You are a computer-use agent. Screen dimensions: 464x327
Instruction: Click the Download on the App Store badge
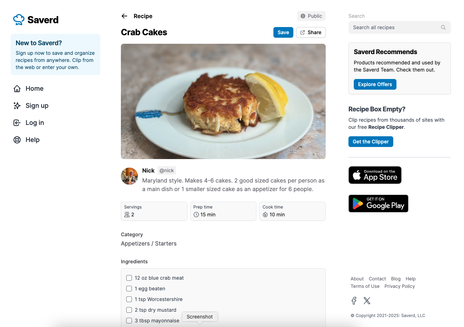(x=375, y=175)
